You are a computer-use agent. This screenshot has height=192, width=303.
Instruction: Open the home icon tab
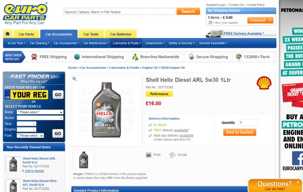point(7,34)
